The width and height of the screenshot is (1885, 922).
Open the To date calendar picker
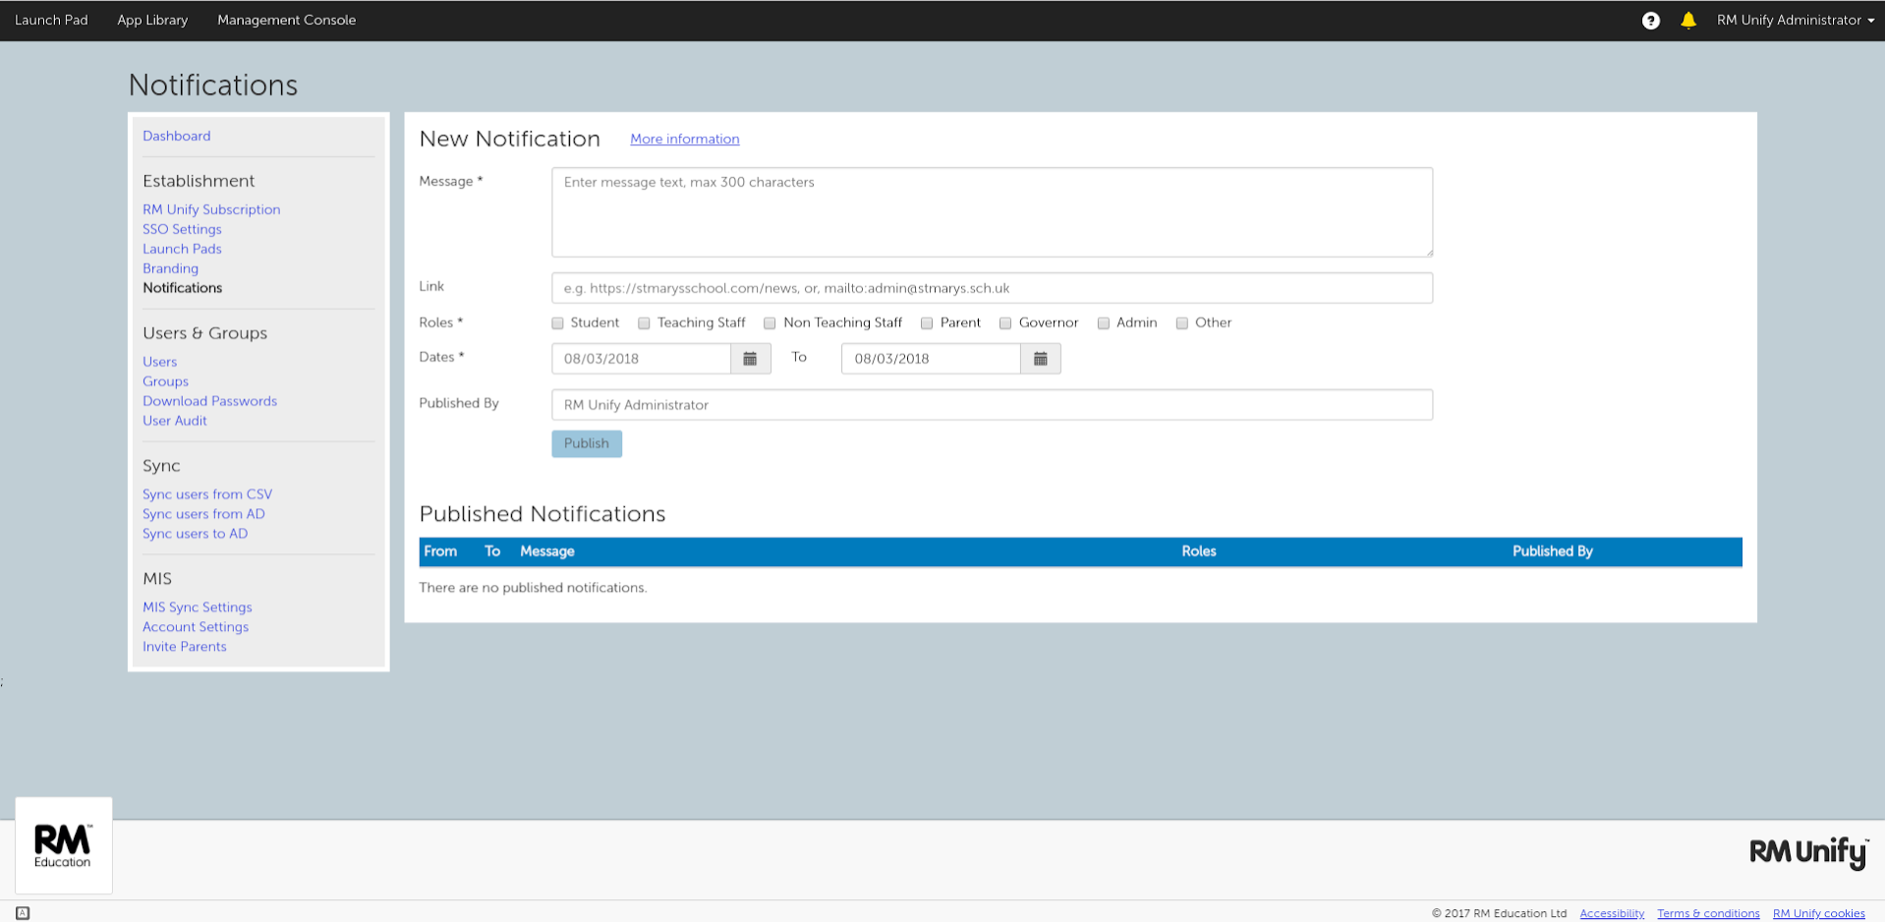[1040, 359]
